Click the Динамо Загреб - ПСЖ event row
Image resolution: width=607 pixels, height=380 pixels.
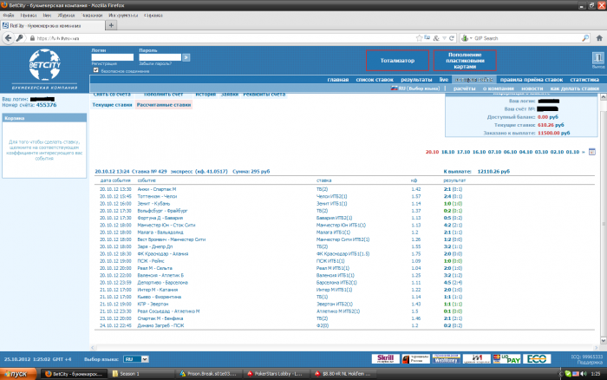344,325
